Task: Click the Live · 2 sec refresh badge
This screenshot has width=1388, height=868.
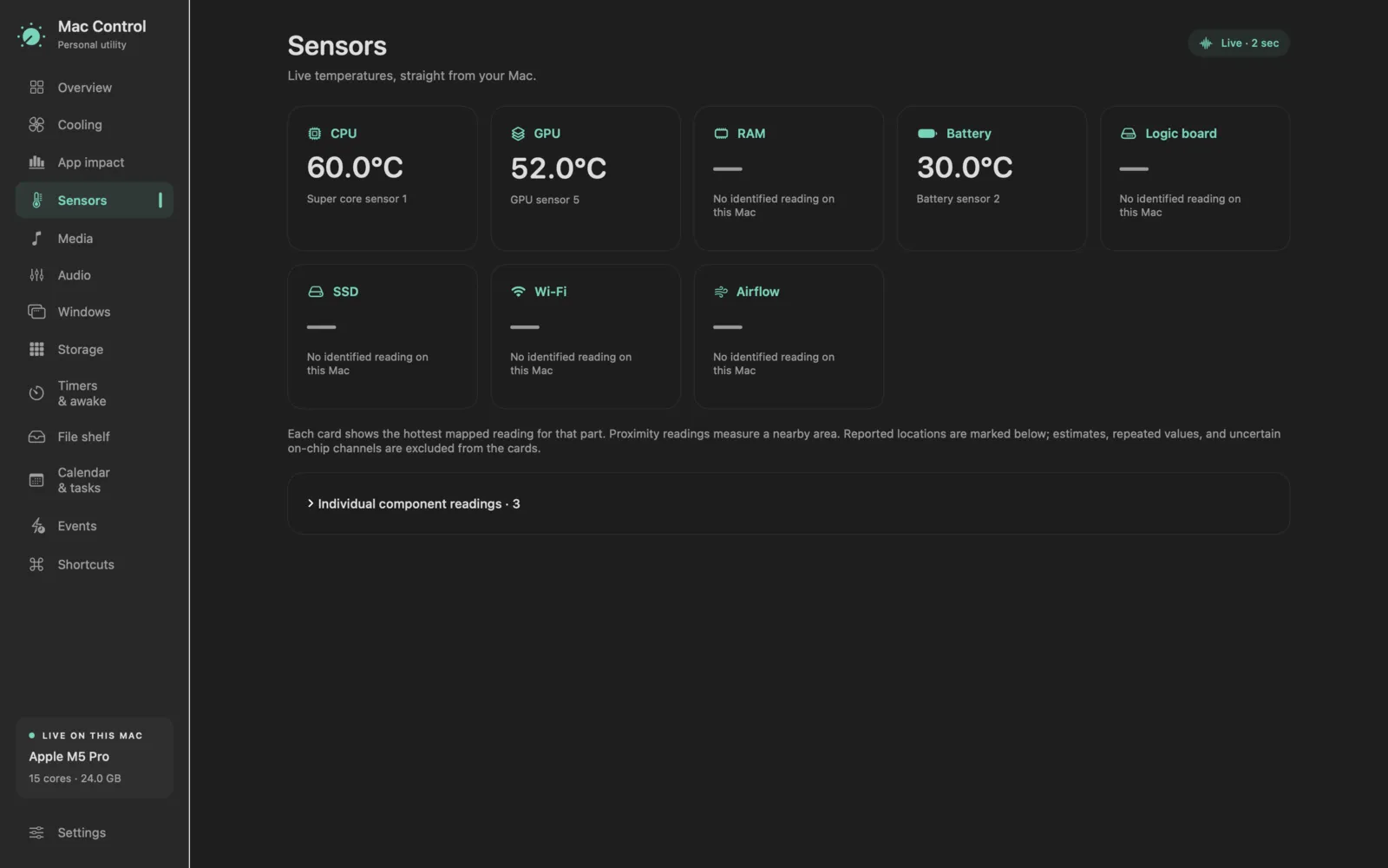Action: 1239,43
